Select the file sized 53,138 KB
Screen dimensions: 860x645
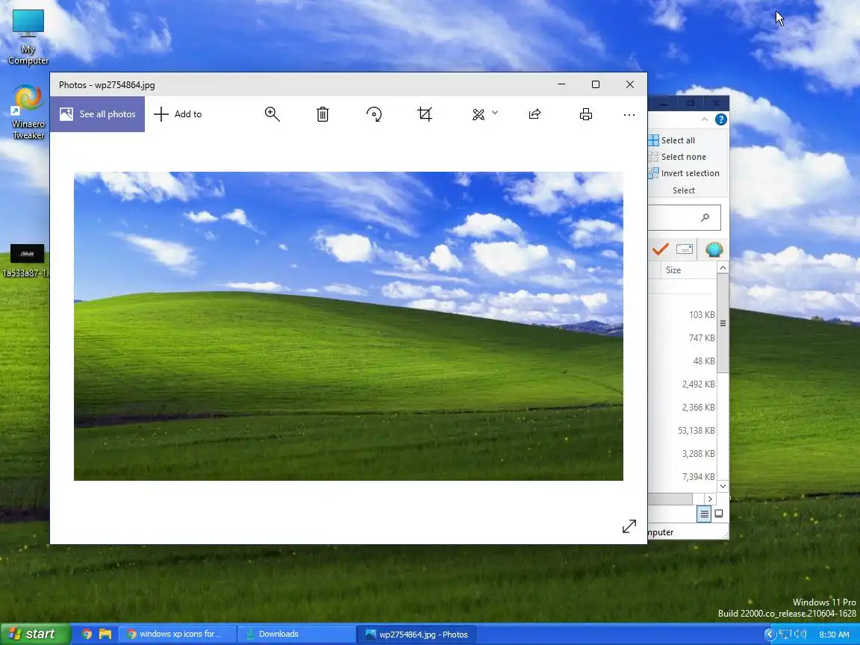tap(696, 431)
